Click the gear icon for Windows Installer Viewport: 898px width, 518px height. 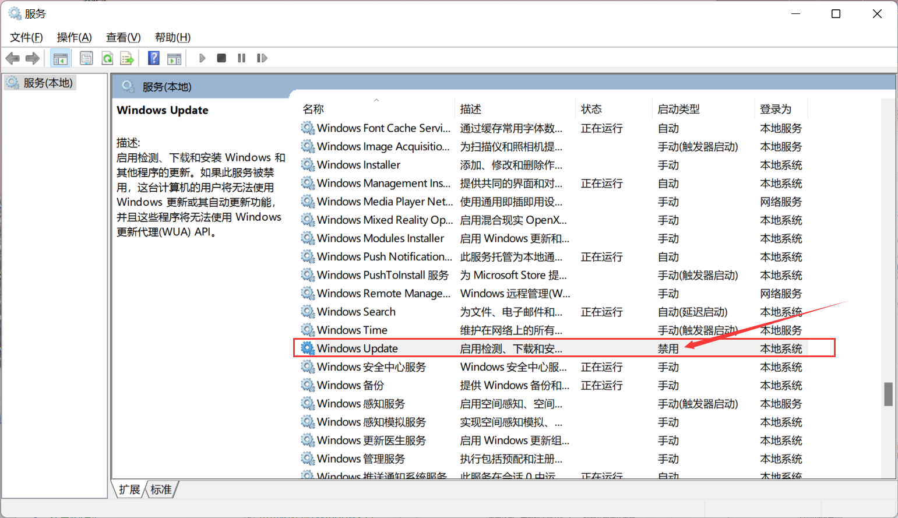[x=308, y=164]
